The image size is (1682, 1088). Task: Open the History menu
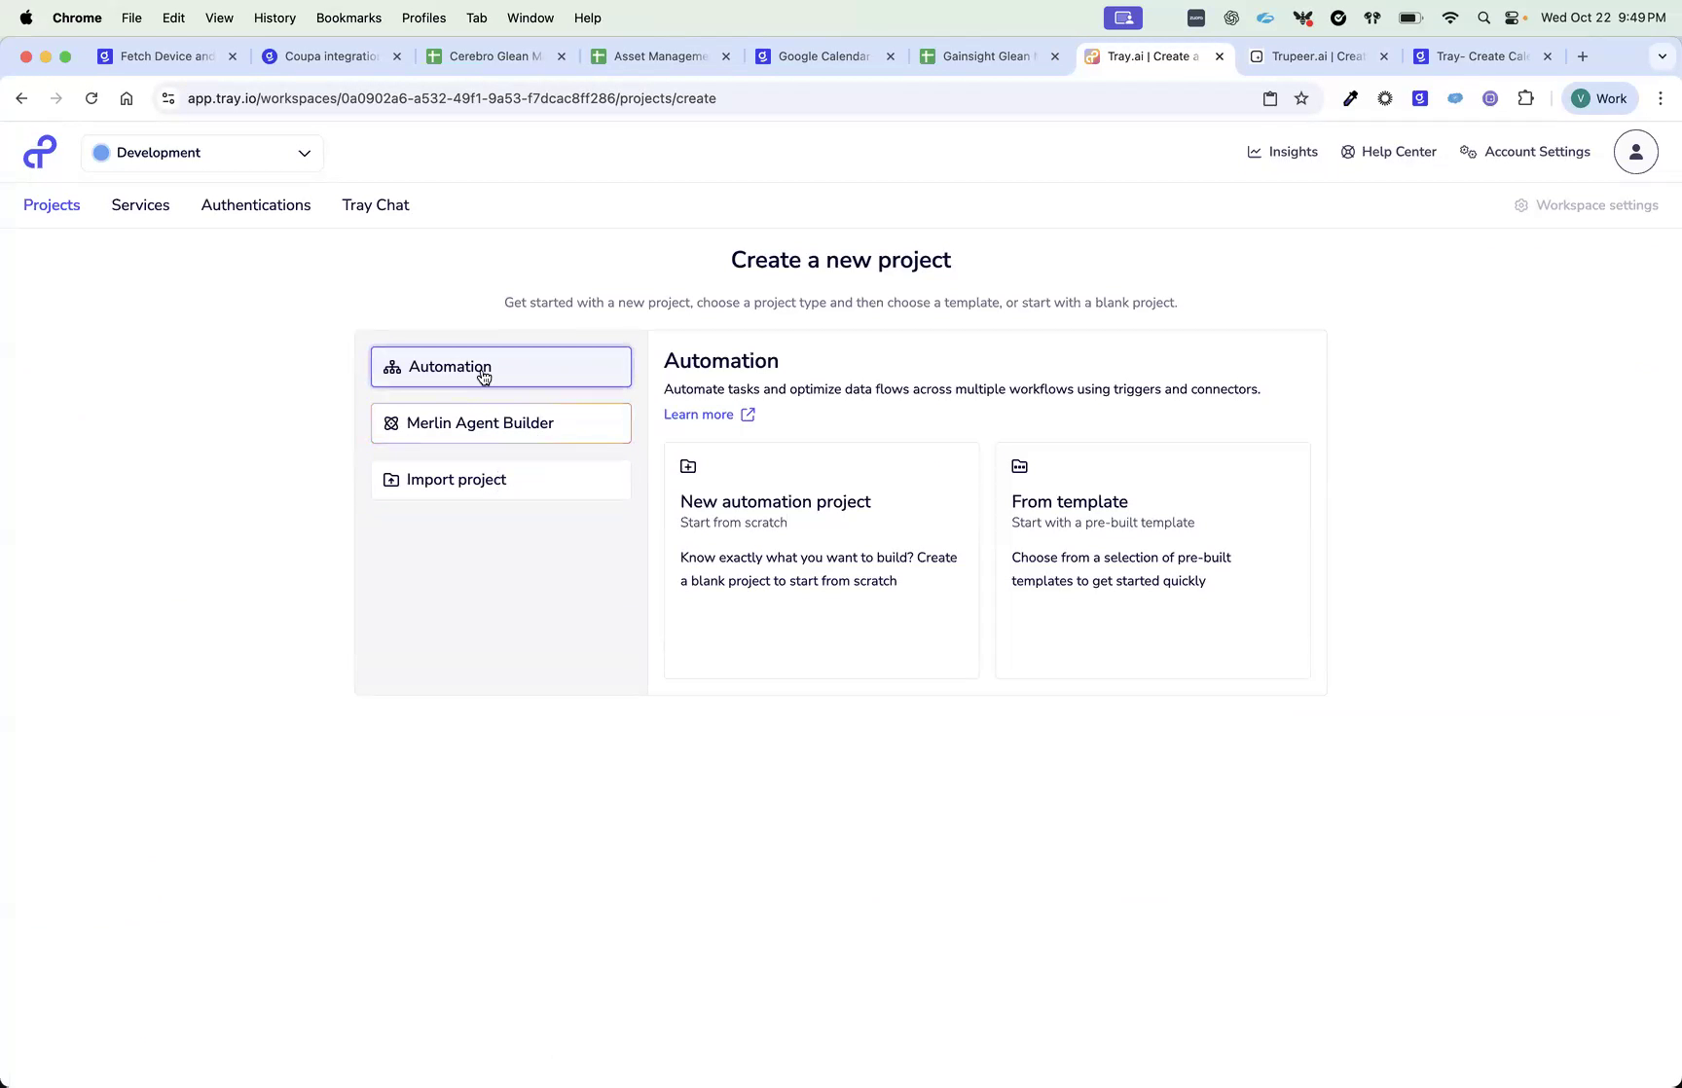coord(274,18)
